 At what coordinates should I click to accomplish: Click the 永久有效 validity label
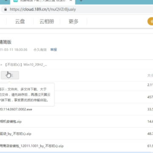pyautogui.click(x=40, y=50)
